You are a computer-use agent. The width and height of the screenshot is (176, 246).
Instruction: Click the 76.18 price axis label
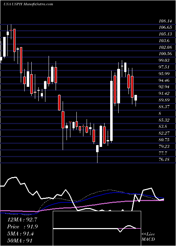pyautogui.click(x=164, y=160)
